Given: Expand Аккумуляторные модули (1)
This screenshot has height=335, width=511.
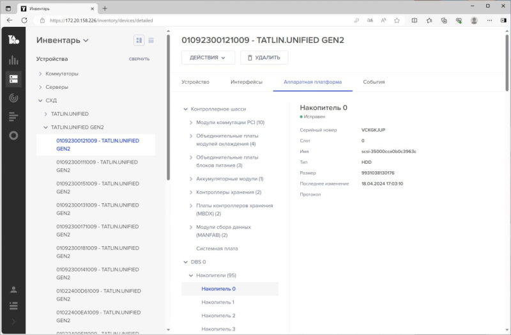Looking at the screenshot, I should tap(191, 179).
